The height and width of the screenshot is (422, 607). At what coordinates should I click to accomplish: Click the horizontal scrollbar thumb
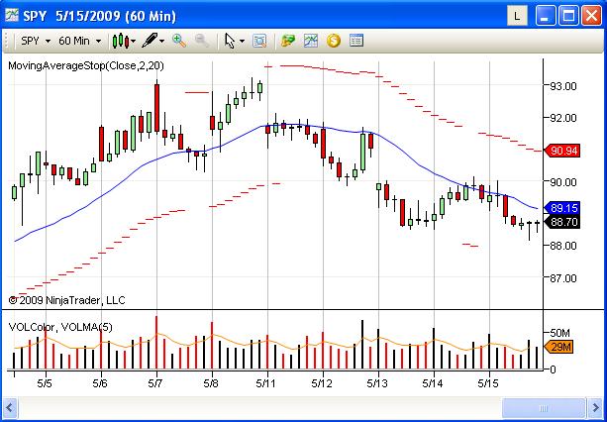(543, 408)
